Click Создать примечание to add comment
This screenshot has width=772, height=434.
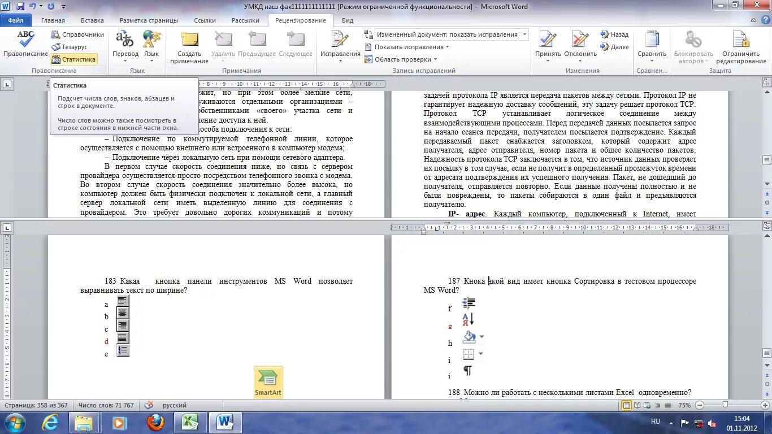tap(189, 47)
